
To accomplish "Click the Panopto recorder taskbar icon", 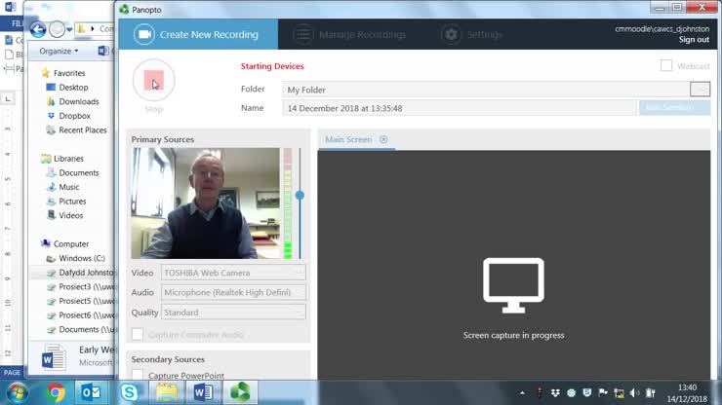I will pos(239,391).
